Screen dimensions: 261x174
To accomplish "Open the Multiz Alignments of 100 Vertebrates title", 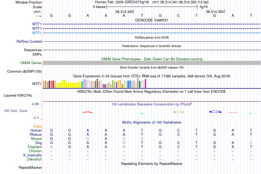I will click(152, 123).
